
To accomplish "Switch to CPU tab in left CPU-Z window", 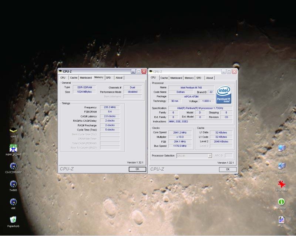I will [63, 77].
